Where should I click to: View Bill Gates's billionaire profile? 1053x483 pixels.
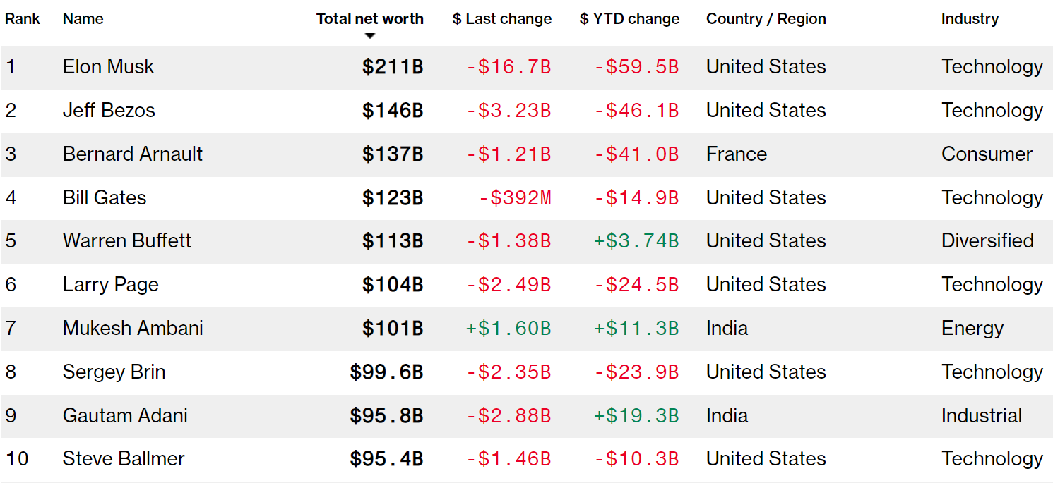coord(105,198)
